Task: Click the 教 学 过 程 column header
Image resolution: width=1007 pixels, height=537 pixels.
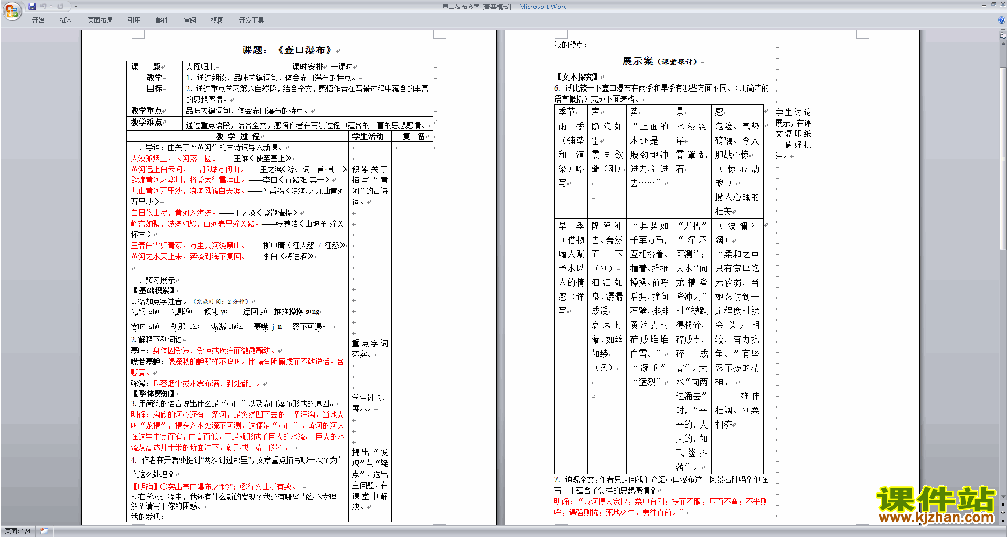Action: coord(238,136)
